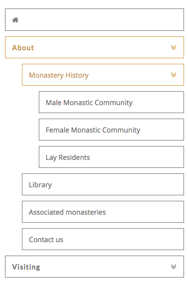188x282 pixels.
Task: Open the About menu heading
Action: (23, 48)
